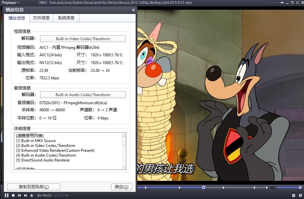Jump to the second chapter marker on the seek bar
This screenshot has width=304, height=199.
click(179, 188)
